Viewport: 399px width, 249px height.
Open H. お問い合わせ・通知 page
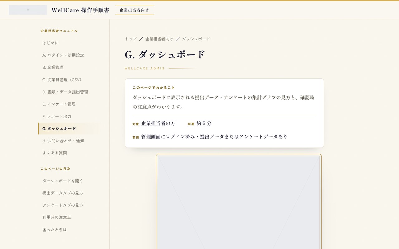(69, 141)
